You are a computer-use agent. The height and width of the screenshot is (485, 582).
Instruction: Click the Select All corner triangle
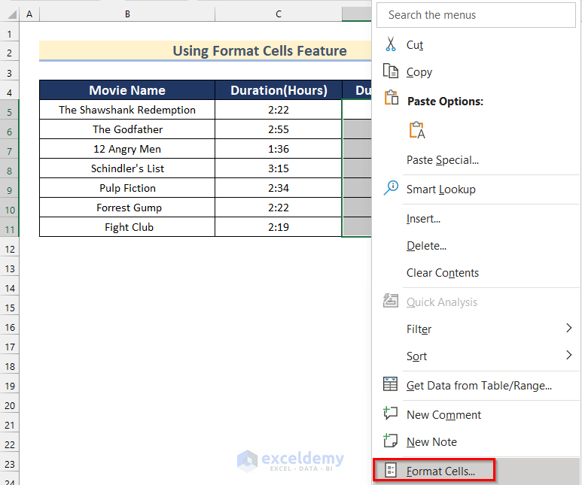click(x=10, y=14)
